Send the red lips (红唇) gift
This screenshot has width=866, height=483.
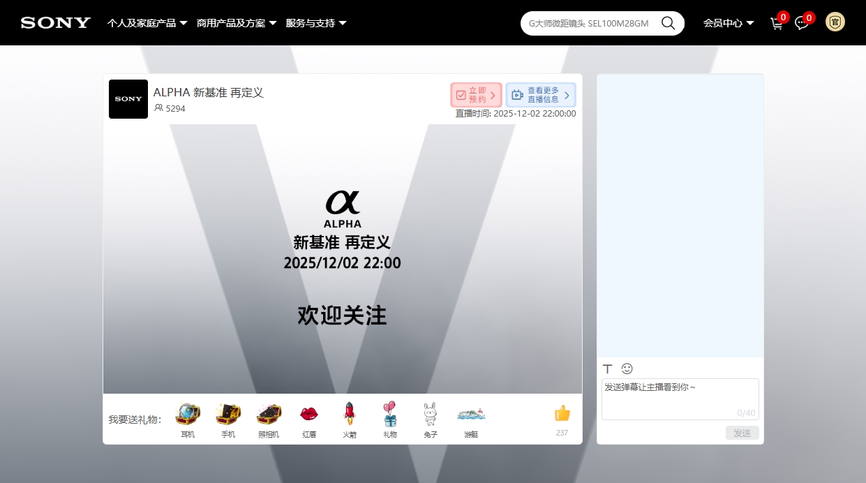click(309, 415)
